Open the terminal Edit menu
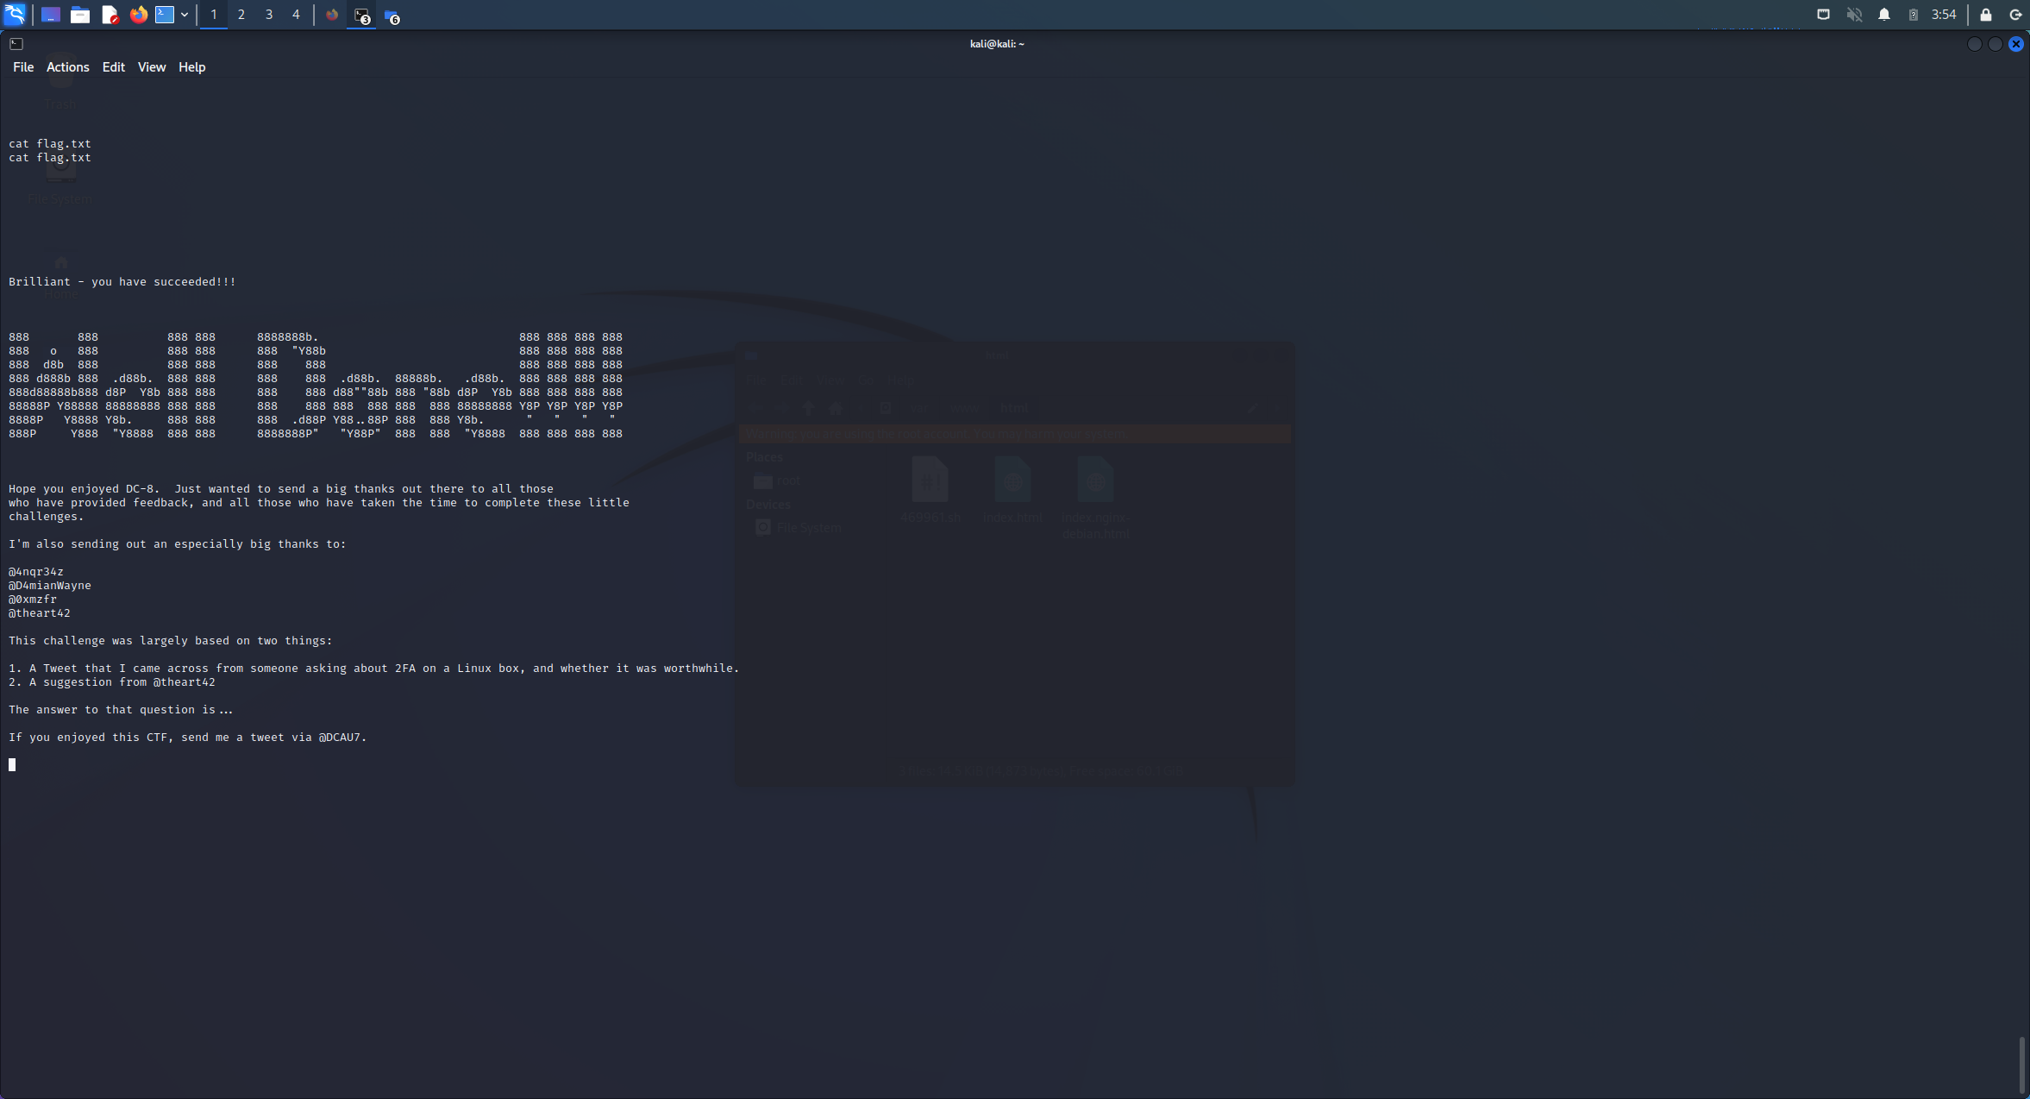2030x1099 pixels. pyautogui.click(x=114, y=67)
